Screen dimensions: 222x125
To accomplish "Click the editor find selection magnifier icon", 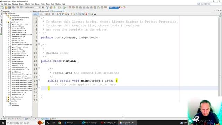I will (x=58, y=14).
